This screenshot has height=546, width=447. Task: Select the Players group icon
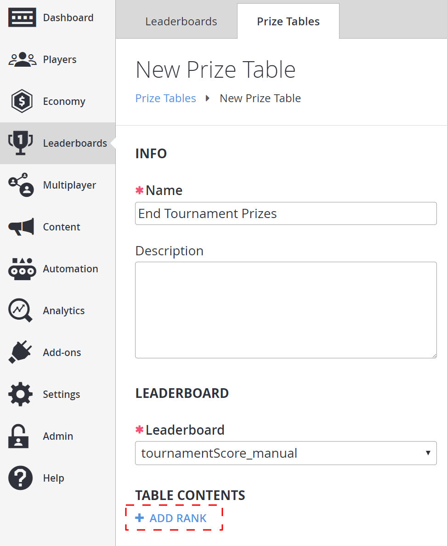coord(22,59)
